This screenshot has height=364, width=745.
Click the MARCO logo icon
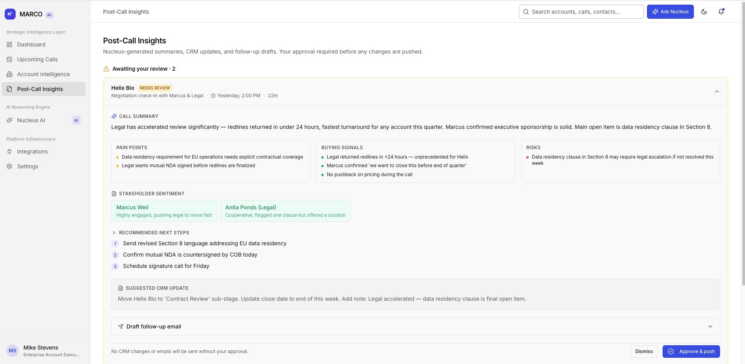10,14
